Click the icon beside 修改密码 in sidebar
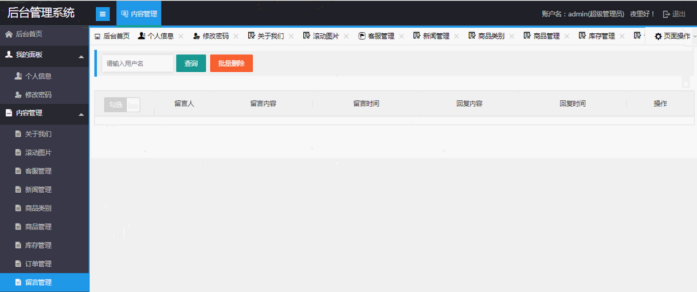 (18, 95)
